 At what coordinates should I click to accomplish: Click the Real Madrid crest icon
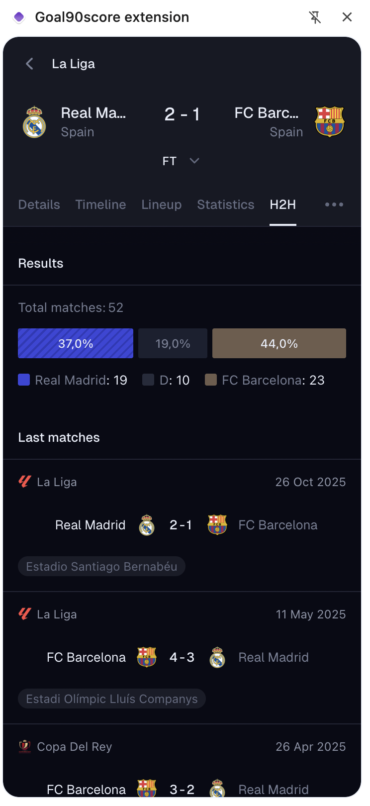click(x=34, y=121)
